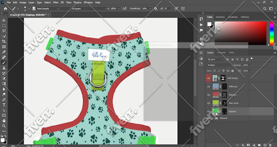The image size is (277, 147).
Task: Open the Filter menu
Action: coord(55,2)
